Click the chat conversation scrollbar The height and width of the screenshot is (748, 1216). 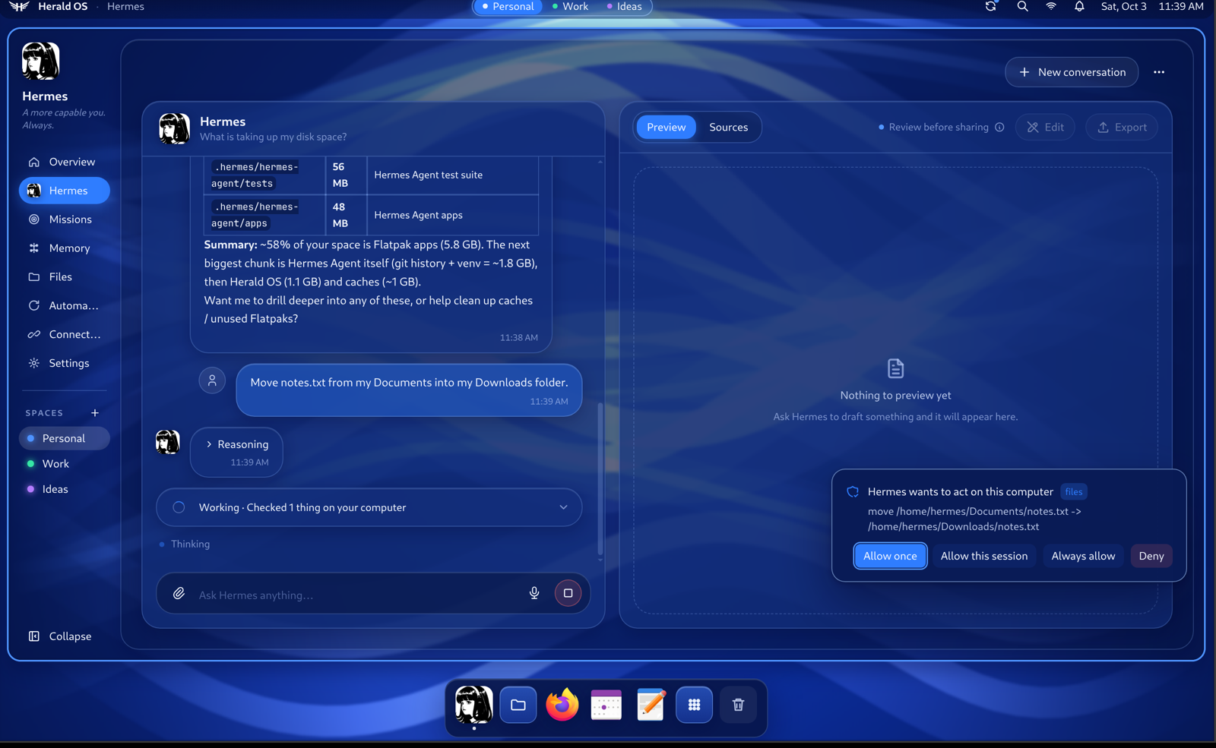tap(600, 479)
